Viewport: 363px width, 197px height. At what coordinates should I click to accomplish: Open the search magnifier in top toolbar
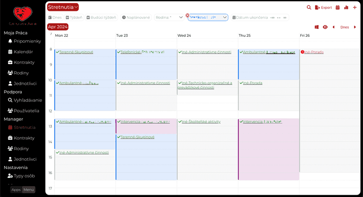click(x=309, y=7)
